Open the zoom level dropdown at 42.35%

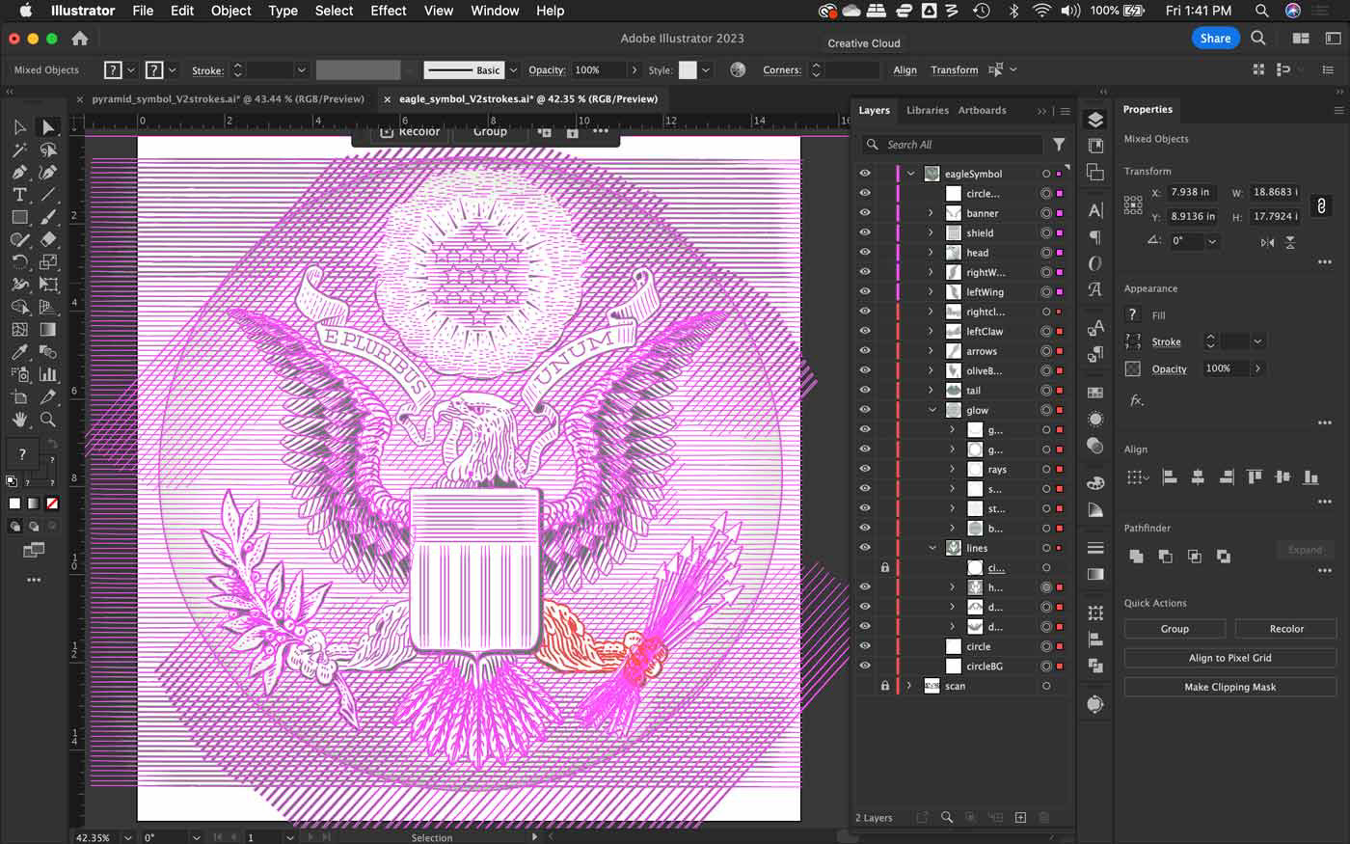point(128,837)
